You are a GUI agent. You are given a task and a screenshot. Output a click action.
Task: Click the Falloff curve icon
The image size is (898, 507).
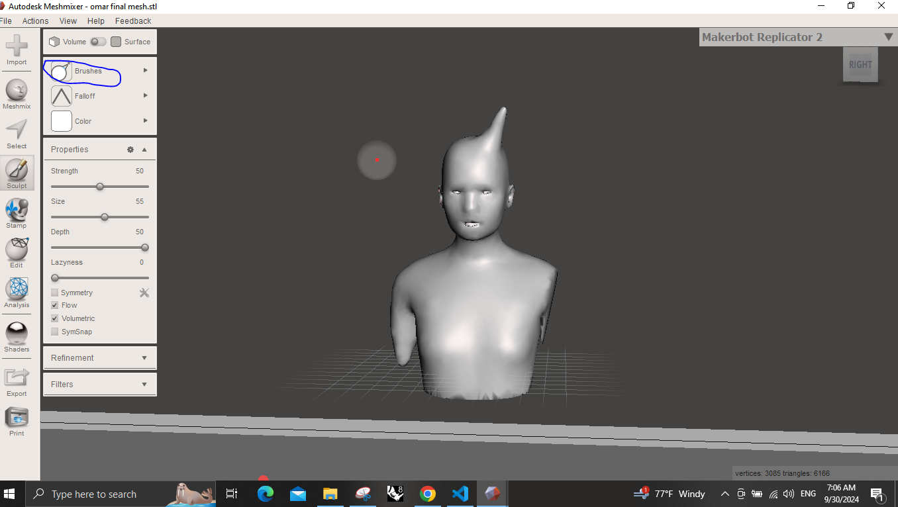tap(62, 96)
